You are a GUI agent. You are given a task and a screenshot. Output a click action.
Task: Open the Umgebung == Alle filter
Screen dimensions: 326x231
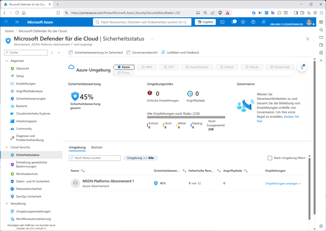(x=141, y=158)
